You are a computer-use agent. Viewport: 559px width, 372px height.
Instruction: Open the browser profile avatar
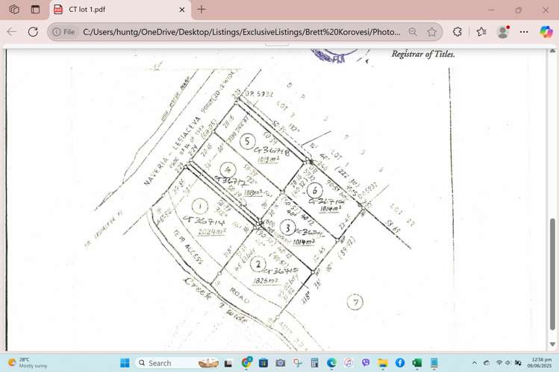[503, 32]
